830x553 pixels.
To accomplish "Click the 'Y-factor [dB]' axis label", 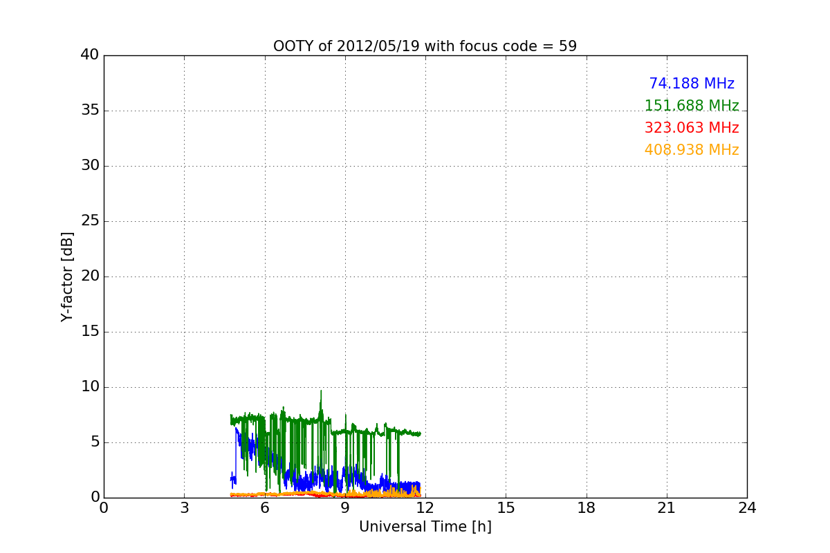I will coord(67,276).
